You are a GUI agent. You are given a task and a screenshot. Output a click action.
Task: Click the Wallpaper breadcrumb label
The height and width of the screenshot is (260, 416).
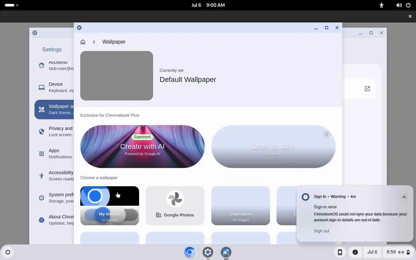tap(114, 42)
